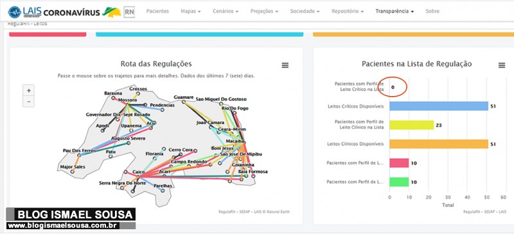Viewport: 514px width, 235px height.
Task: Expand the Sociedade dropdown menu
Action: [305, 11]
